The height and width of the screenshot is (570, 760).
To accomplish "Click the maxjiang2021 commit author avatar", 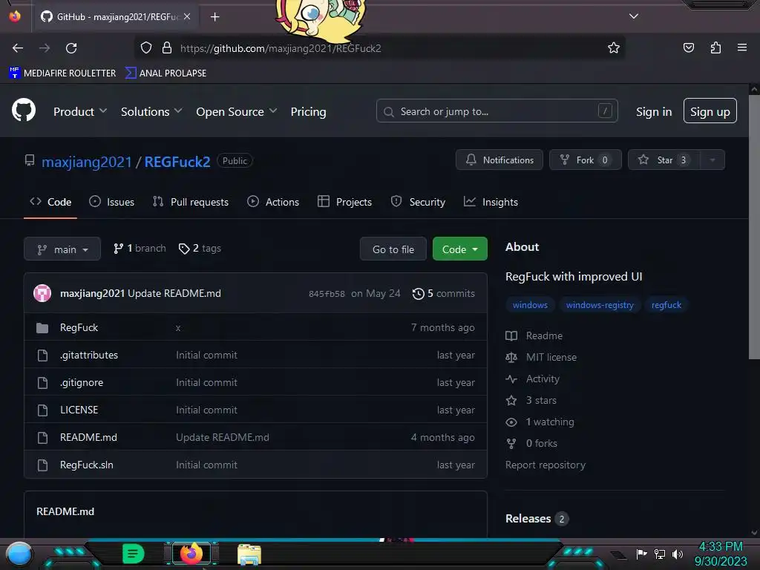I will coord(42,293).
